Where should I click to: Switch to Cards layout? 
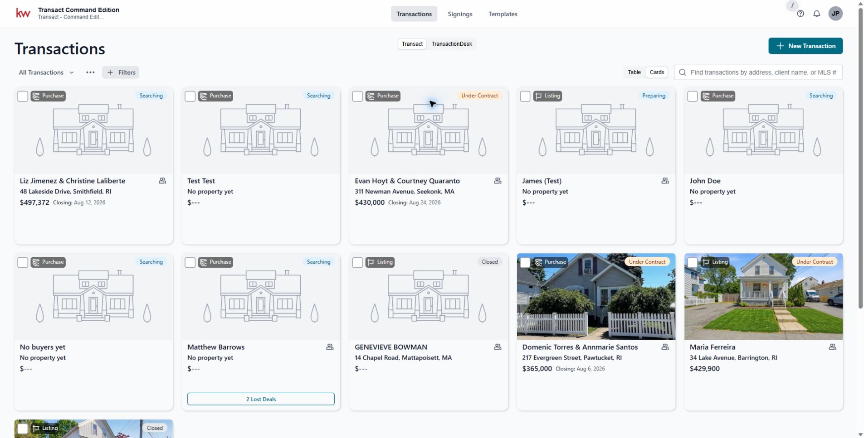click(x=657, y=72)
